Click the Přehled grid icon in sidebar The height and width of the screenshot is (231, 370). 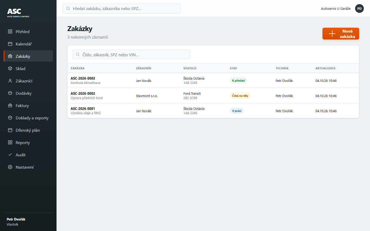coord(10,32)
